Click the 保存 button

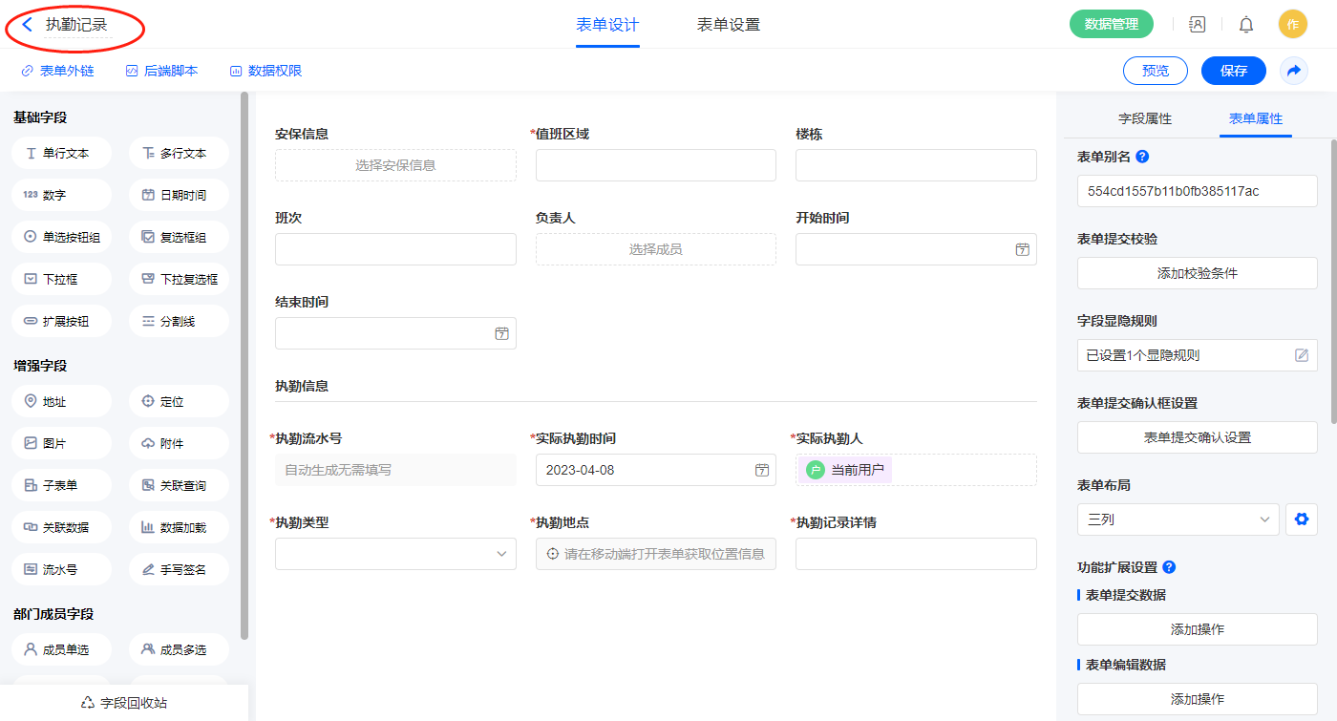pos(1233,71)
